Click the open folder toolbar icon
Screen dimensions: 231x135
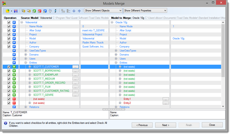[7, 11]
